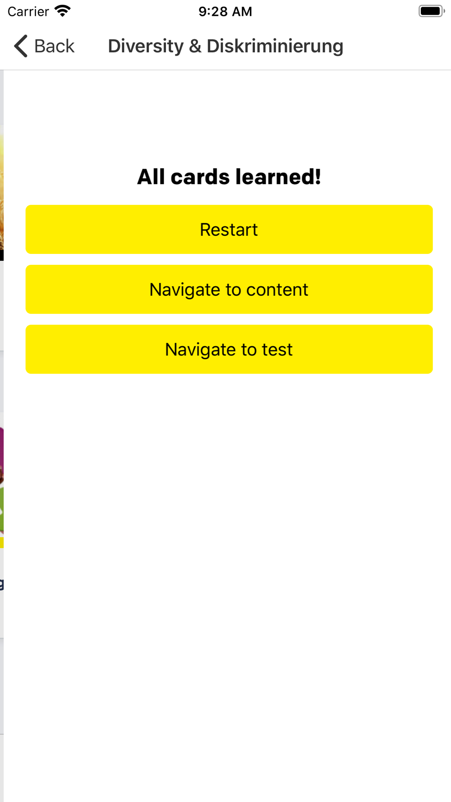Click the "Diversity & Diskriminierung" page title
The image size is (451, 802).
coord(225,46)
